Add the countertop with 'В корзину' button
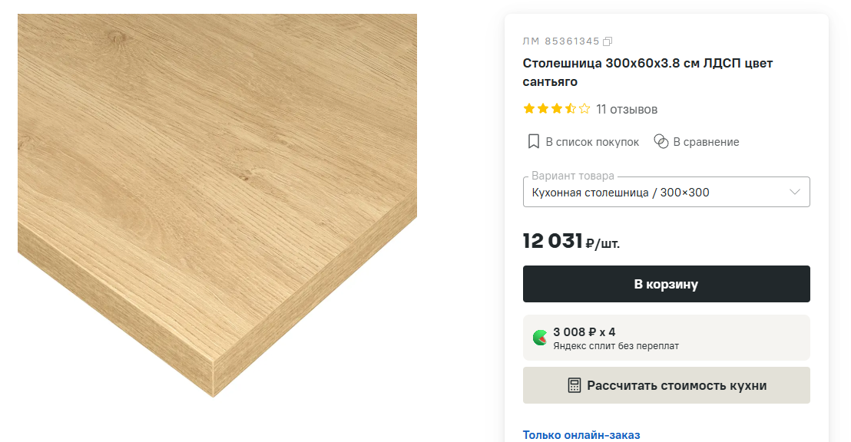851x442 pixels. coord(666,284)
